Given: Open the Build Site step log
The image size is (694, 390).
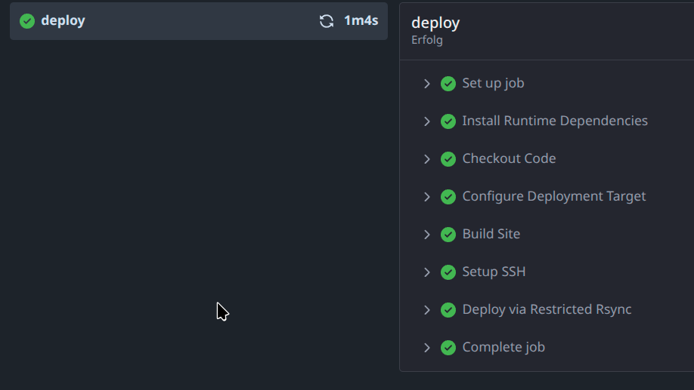Looking at the screenshot, I should [x=491, y=234].
